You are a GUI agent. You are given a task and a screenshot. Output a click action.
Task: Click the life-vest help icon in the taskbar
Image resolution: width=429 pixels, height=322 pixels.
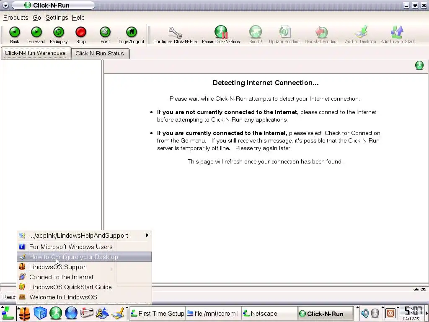(24, 313)
